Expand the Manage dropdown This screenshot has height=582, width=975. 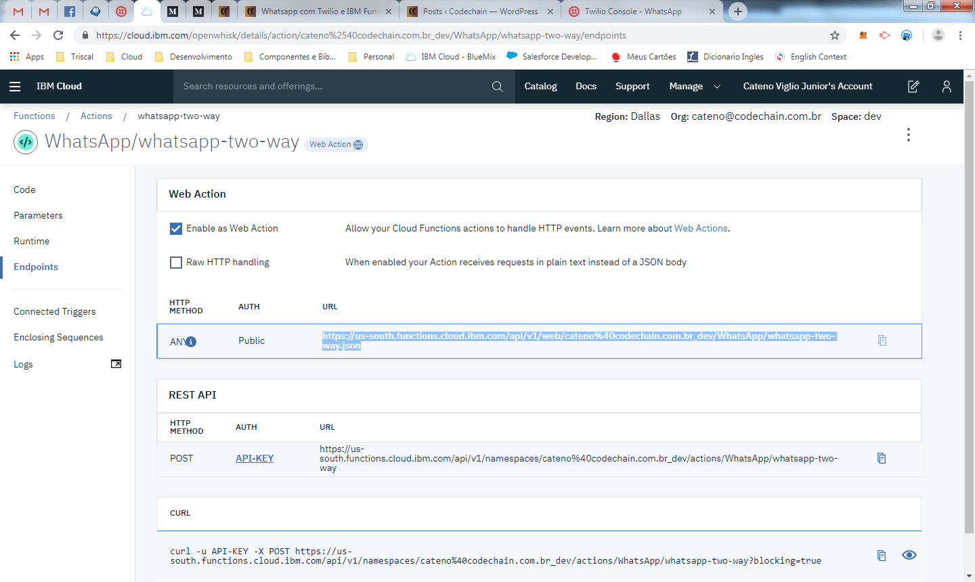[695, 87]
